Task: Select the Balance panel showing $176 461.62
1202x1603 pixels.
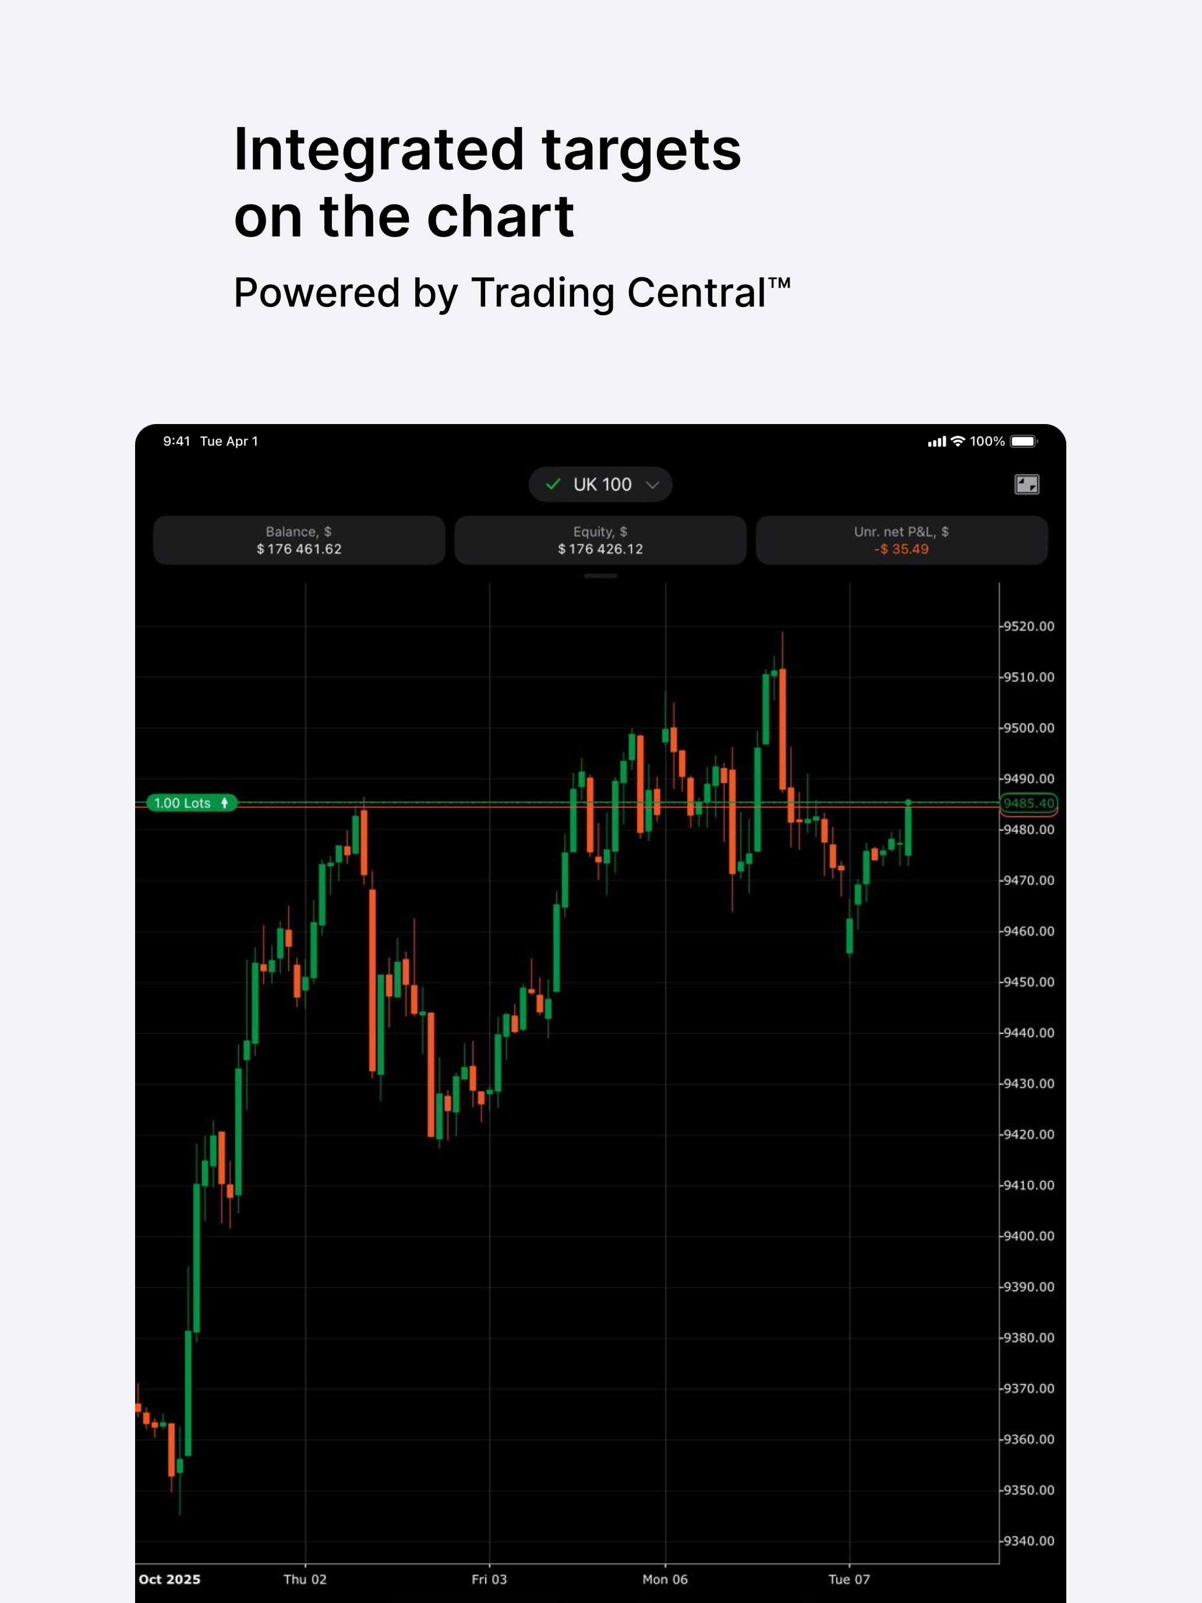Action: (x=299, y=540)
